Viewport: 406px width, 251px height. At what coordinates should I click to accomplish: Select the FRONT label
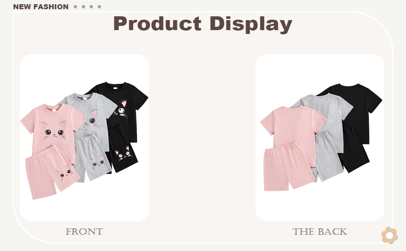pyautogui.click(x=84, y=232)
